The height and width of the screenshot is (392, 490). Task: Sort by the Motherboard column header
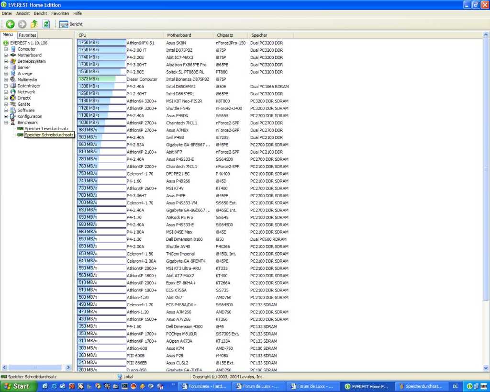tap(189, 35)
